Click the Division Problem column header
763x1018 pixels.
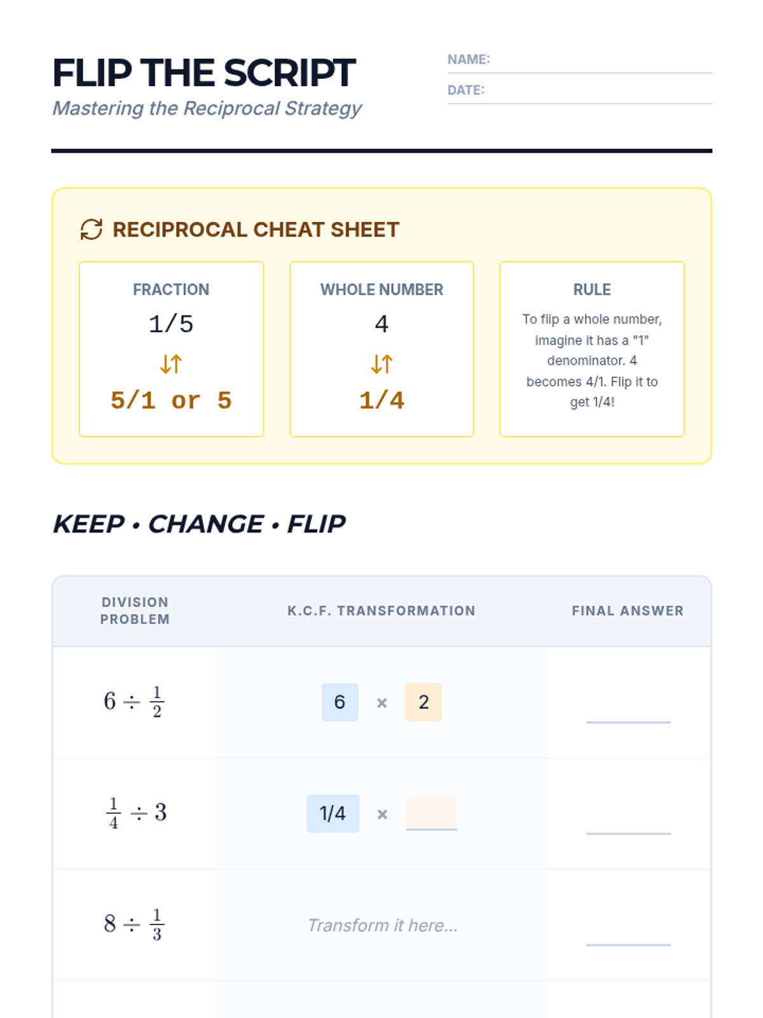tap(135, 611)
